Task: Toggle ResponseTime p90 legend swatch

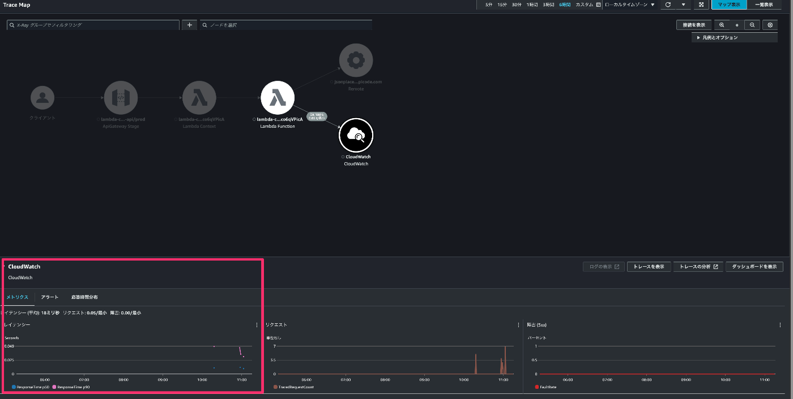Action: pyautogui.click(x=54, y=387)
